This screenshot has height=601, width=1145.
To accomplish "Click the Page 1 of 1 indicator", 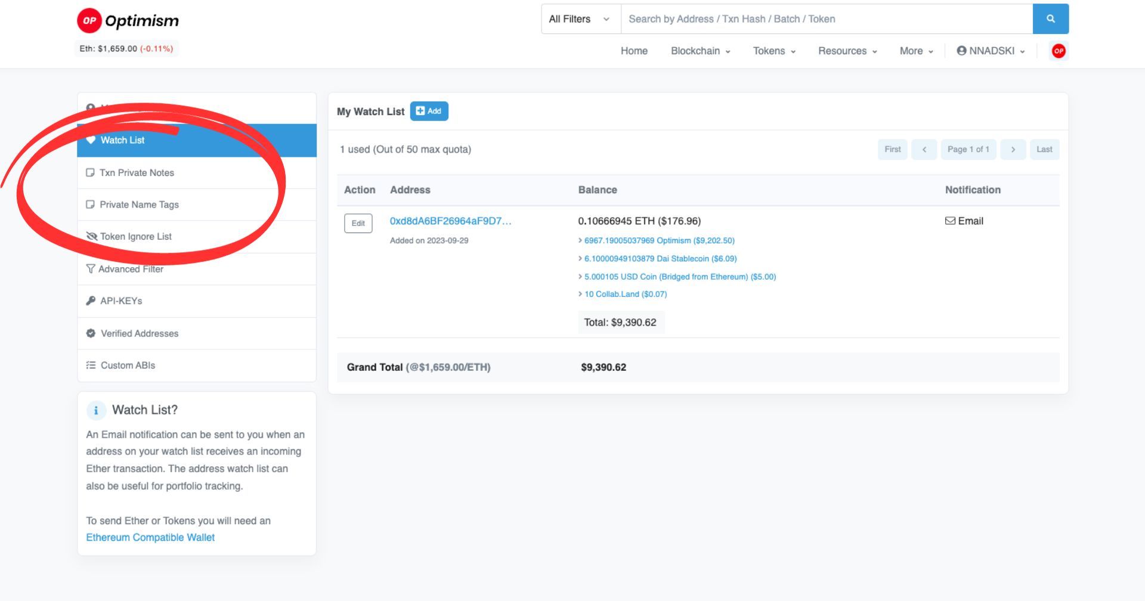I will click(968, 150).
